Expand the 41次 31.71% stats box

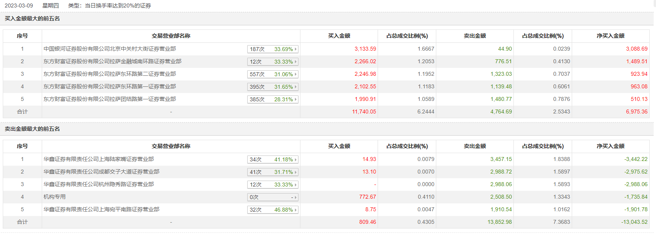[x=272, y=172]
